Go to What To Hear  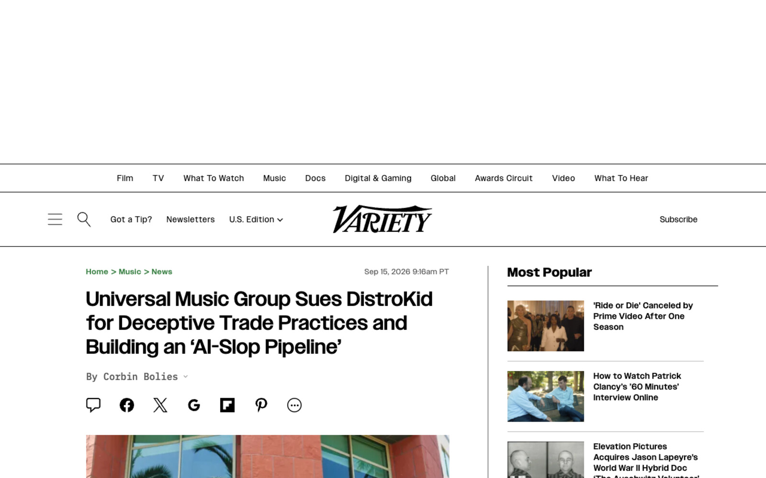(x=621, y=178)
